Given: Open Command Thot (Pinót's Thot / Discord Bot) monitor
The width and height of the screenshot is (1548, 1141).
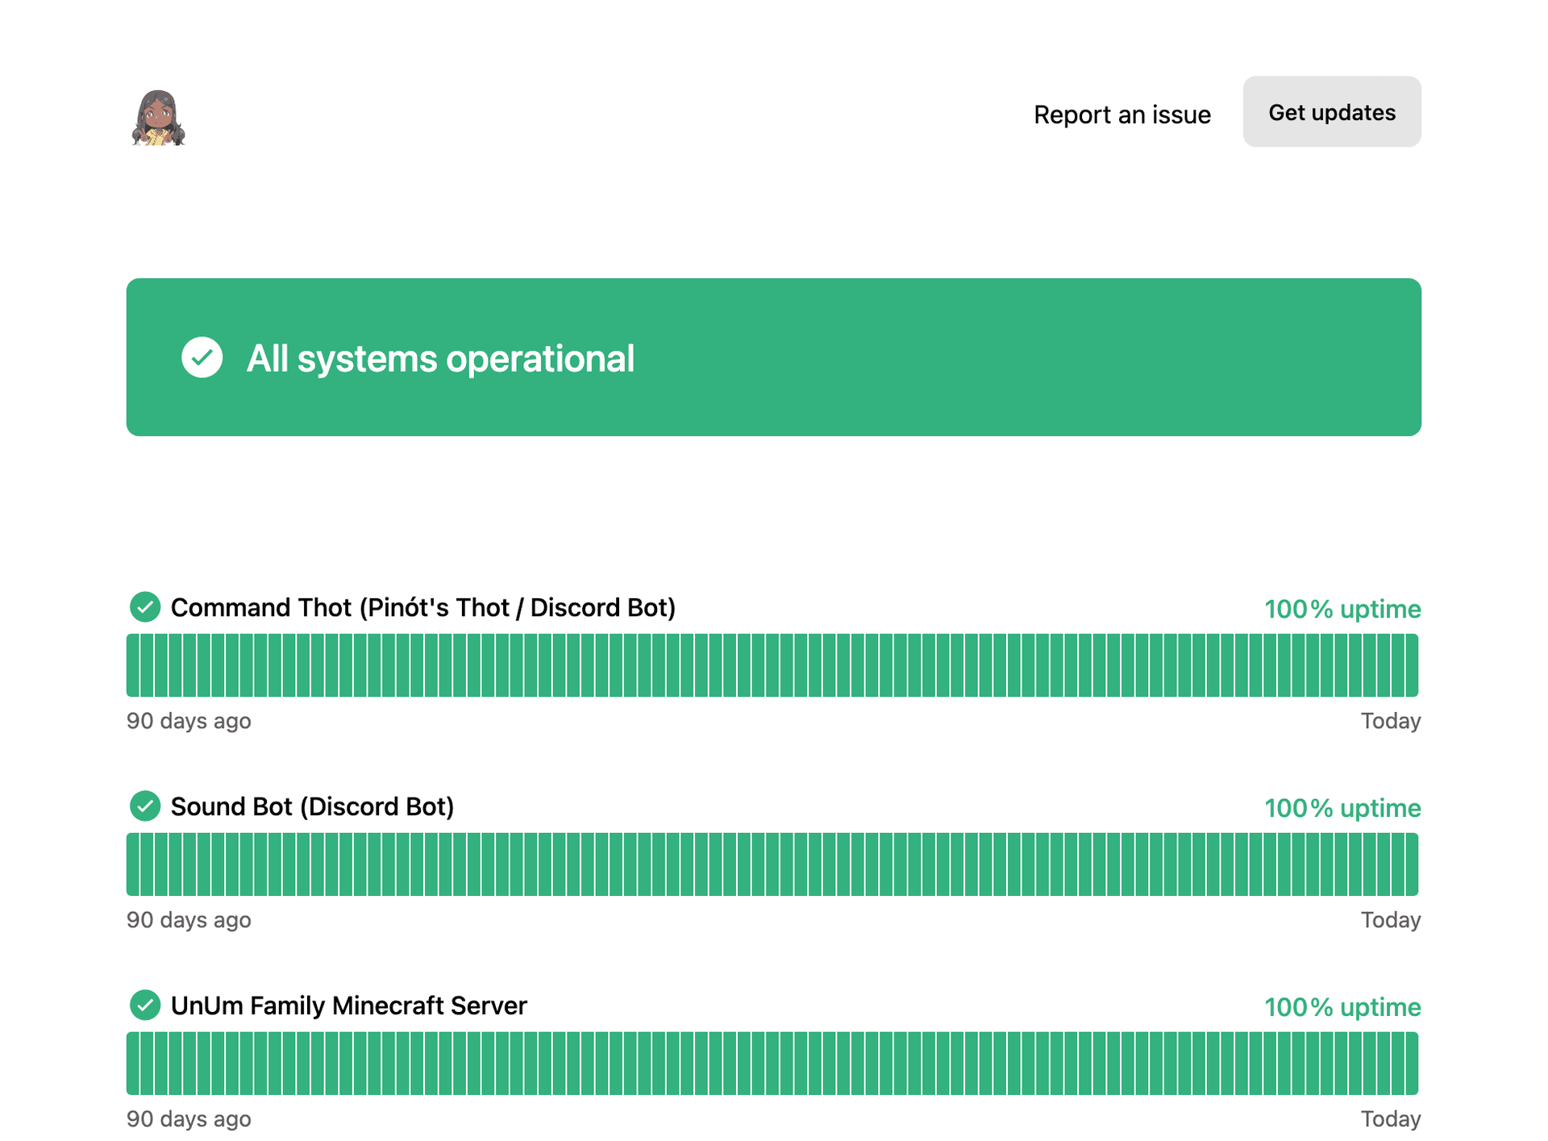Looking at the screenshot, I should (423, 607).
